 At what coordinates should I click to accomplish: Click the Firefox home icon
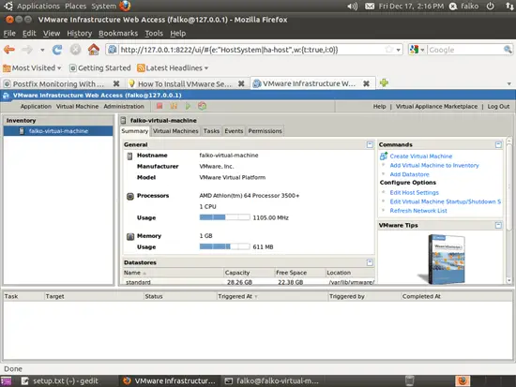94,50
